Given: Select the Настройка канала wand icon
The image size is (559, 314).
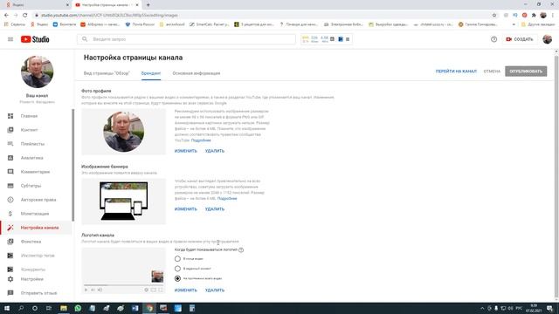Looking at the screenshot, I should 10,228.
